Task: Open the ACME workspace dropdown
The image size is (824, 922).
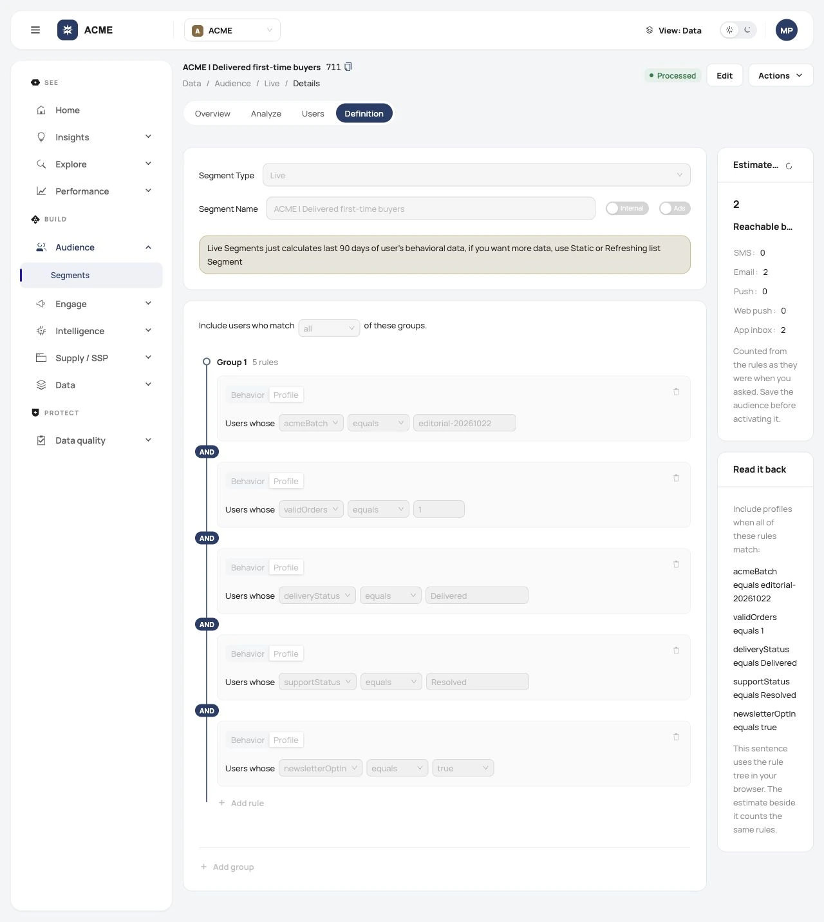Action: pos(232,30)
